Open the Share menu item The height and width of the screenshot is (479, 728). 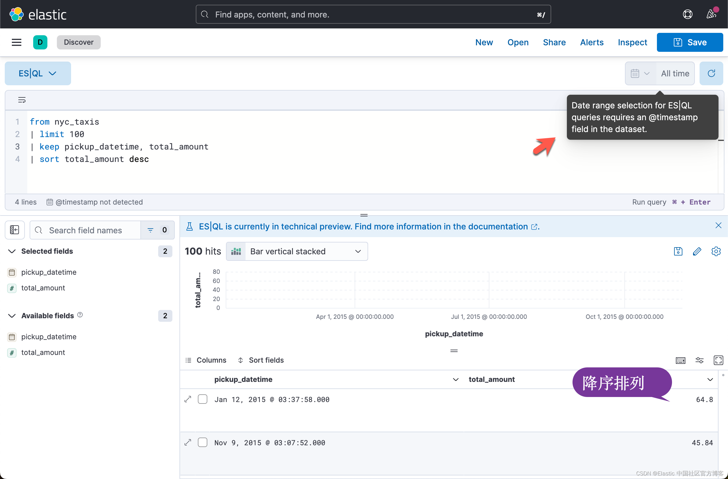click(x=554, y=42)
